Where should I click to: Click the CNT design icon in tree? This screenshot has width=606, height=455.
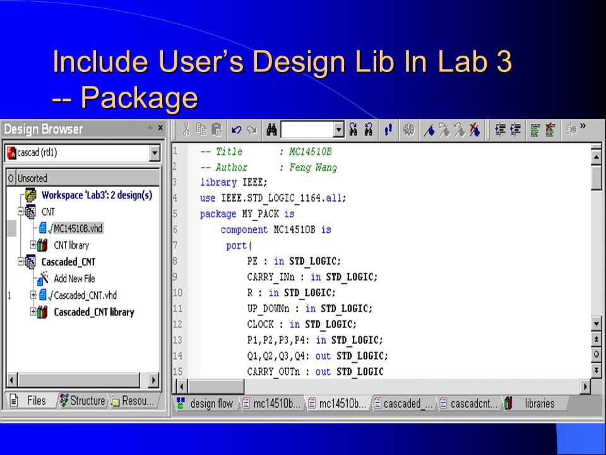point(30,212)
